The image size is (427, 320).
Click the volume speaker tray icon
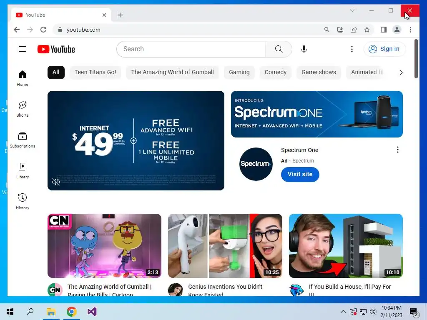(373, 312)
